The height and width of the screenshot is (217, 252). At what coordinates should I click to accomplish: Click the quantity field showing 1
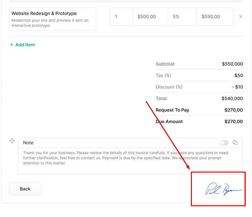point(121,16)
